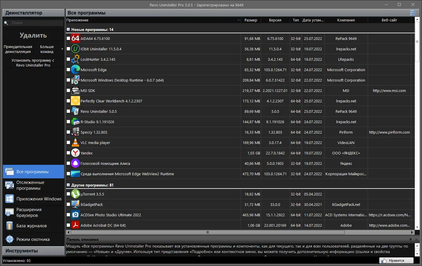This screenshot has width=422, height=266.
Task: Click the Режим охотника crosshair icon
Action: point(10,239)
